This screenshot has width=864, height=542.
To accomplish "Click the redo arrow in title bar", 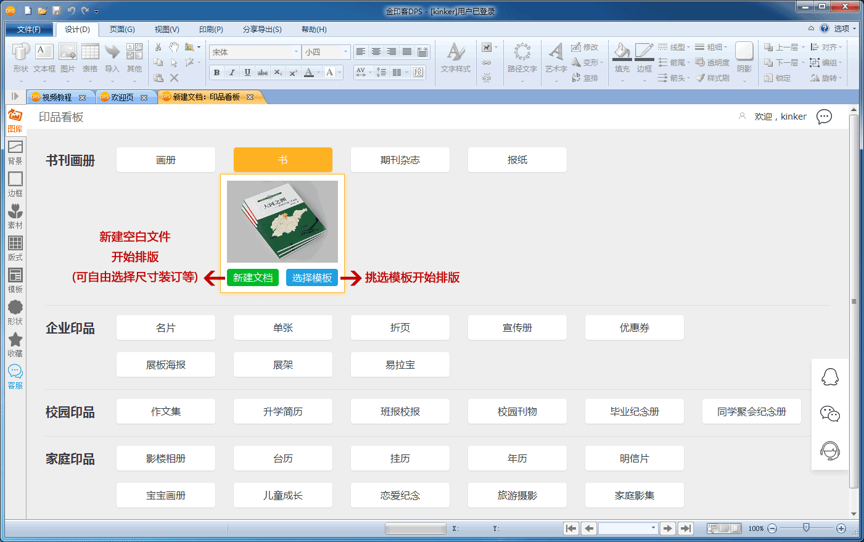I will [85, 10].
